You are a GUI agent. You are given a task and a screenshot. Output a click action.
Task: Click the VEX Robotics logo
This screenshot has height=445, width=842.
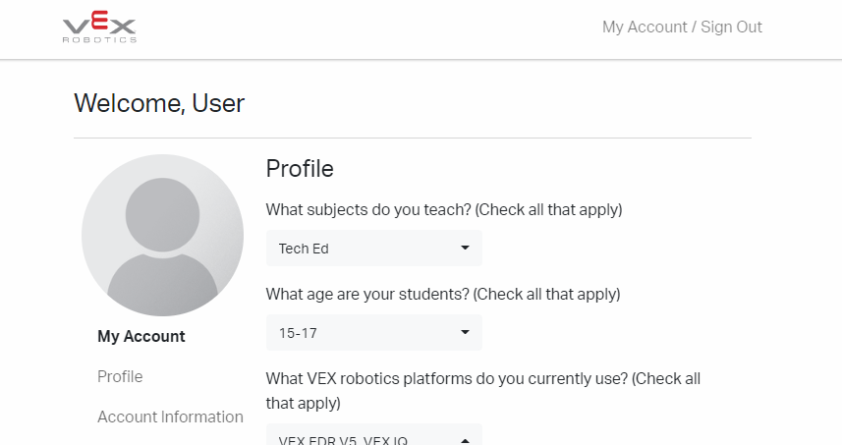(x=100, y=27)
